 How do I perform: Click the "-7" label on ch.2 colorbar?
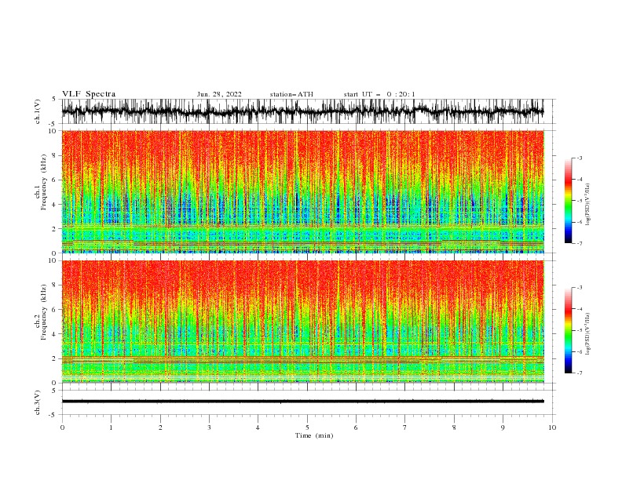[579, 373]
